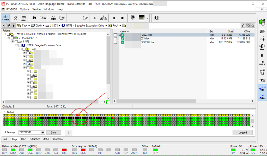Click the Go to button
This screenshot has width=267, height=156.
(x=53, y=133)
